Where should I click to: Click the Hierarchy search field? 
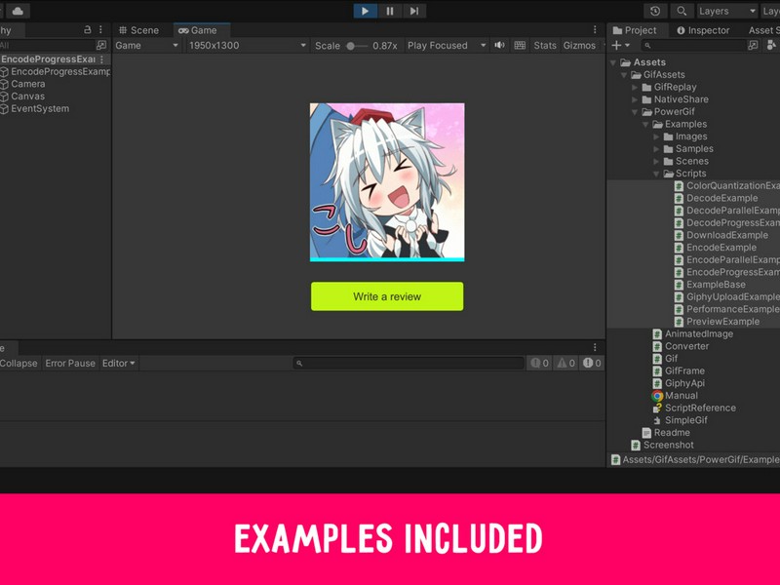pos(46,45)
